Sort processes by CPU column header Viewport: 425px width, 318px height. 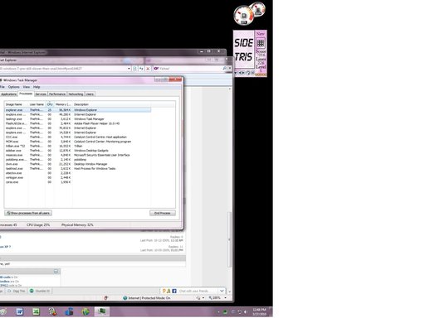50,104
